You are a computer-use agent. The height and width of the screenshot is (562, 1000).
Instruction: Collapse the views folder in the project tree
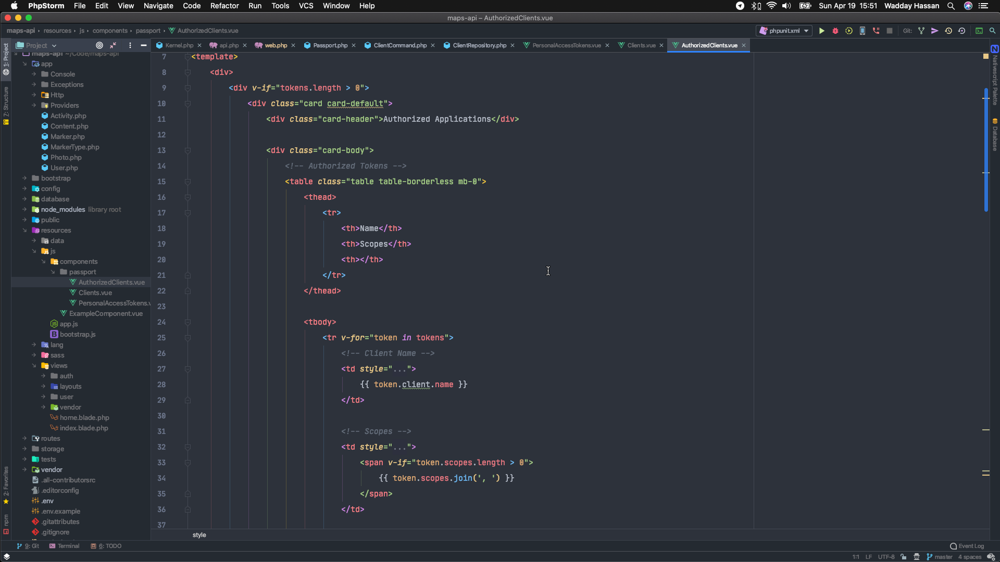click(34, 366)
